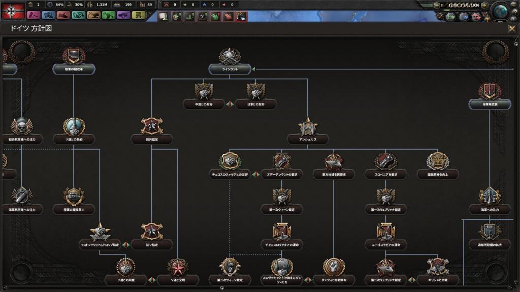Click the green barrels alert icon

[x=215, y=16]
